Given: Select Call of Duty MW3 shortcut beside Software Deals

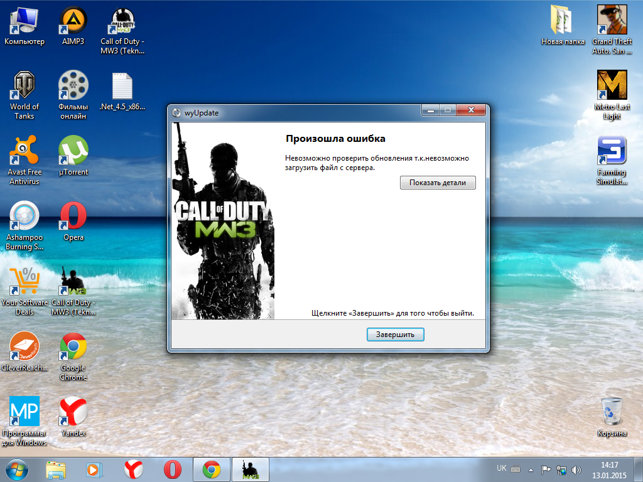Looking at the screenshot, I should (73, 291).
